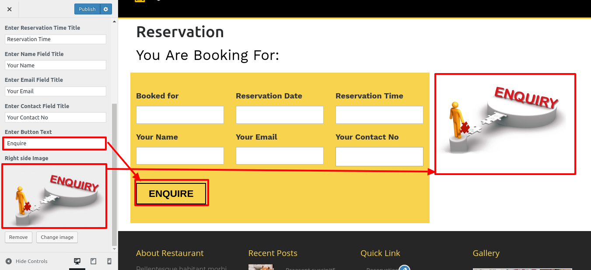
Task: Click the Hide Controls arrow icon
Action: tap(9, 261)
